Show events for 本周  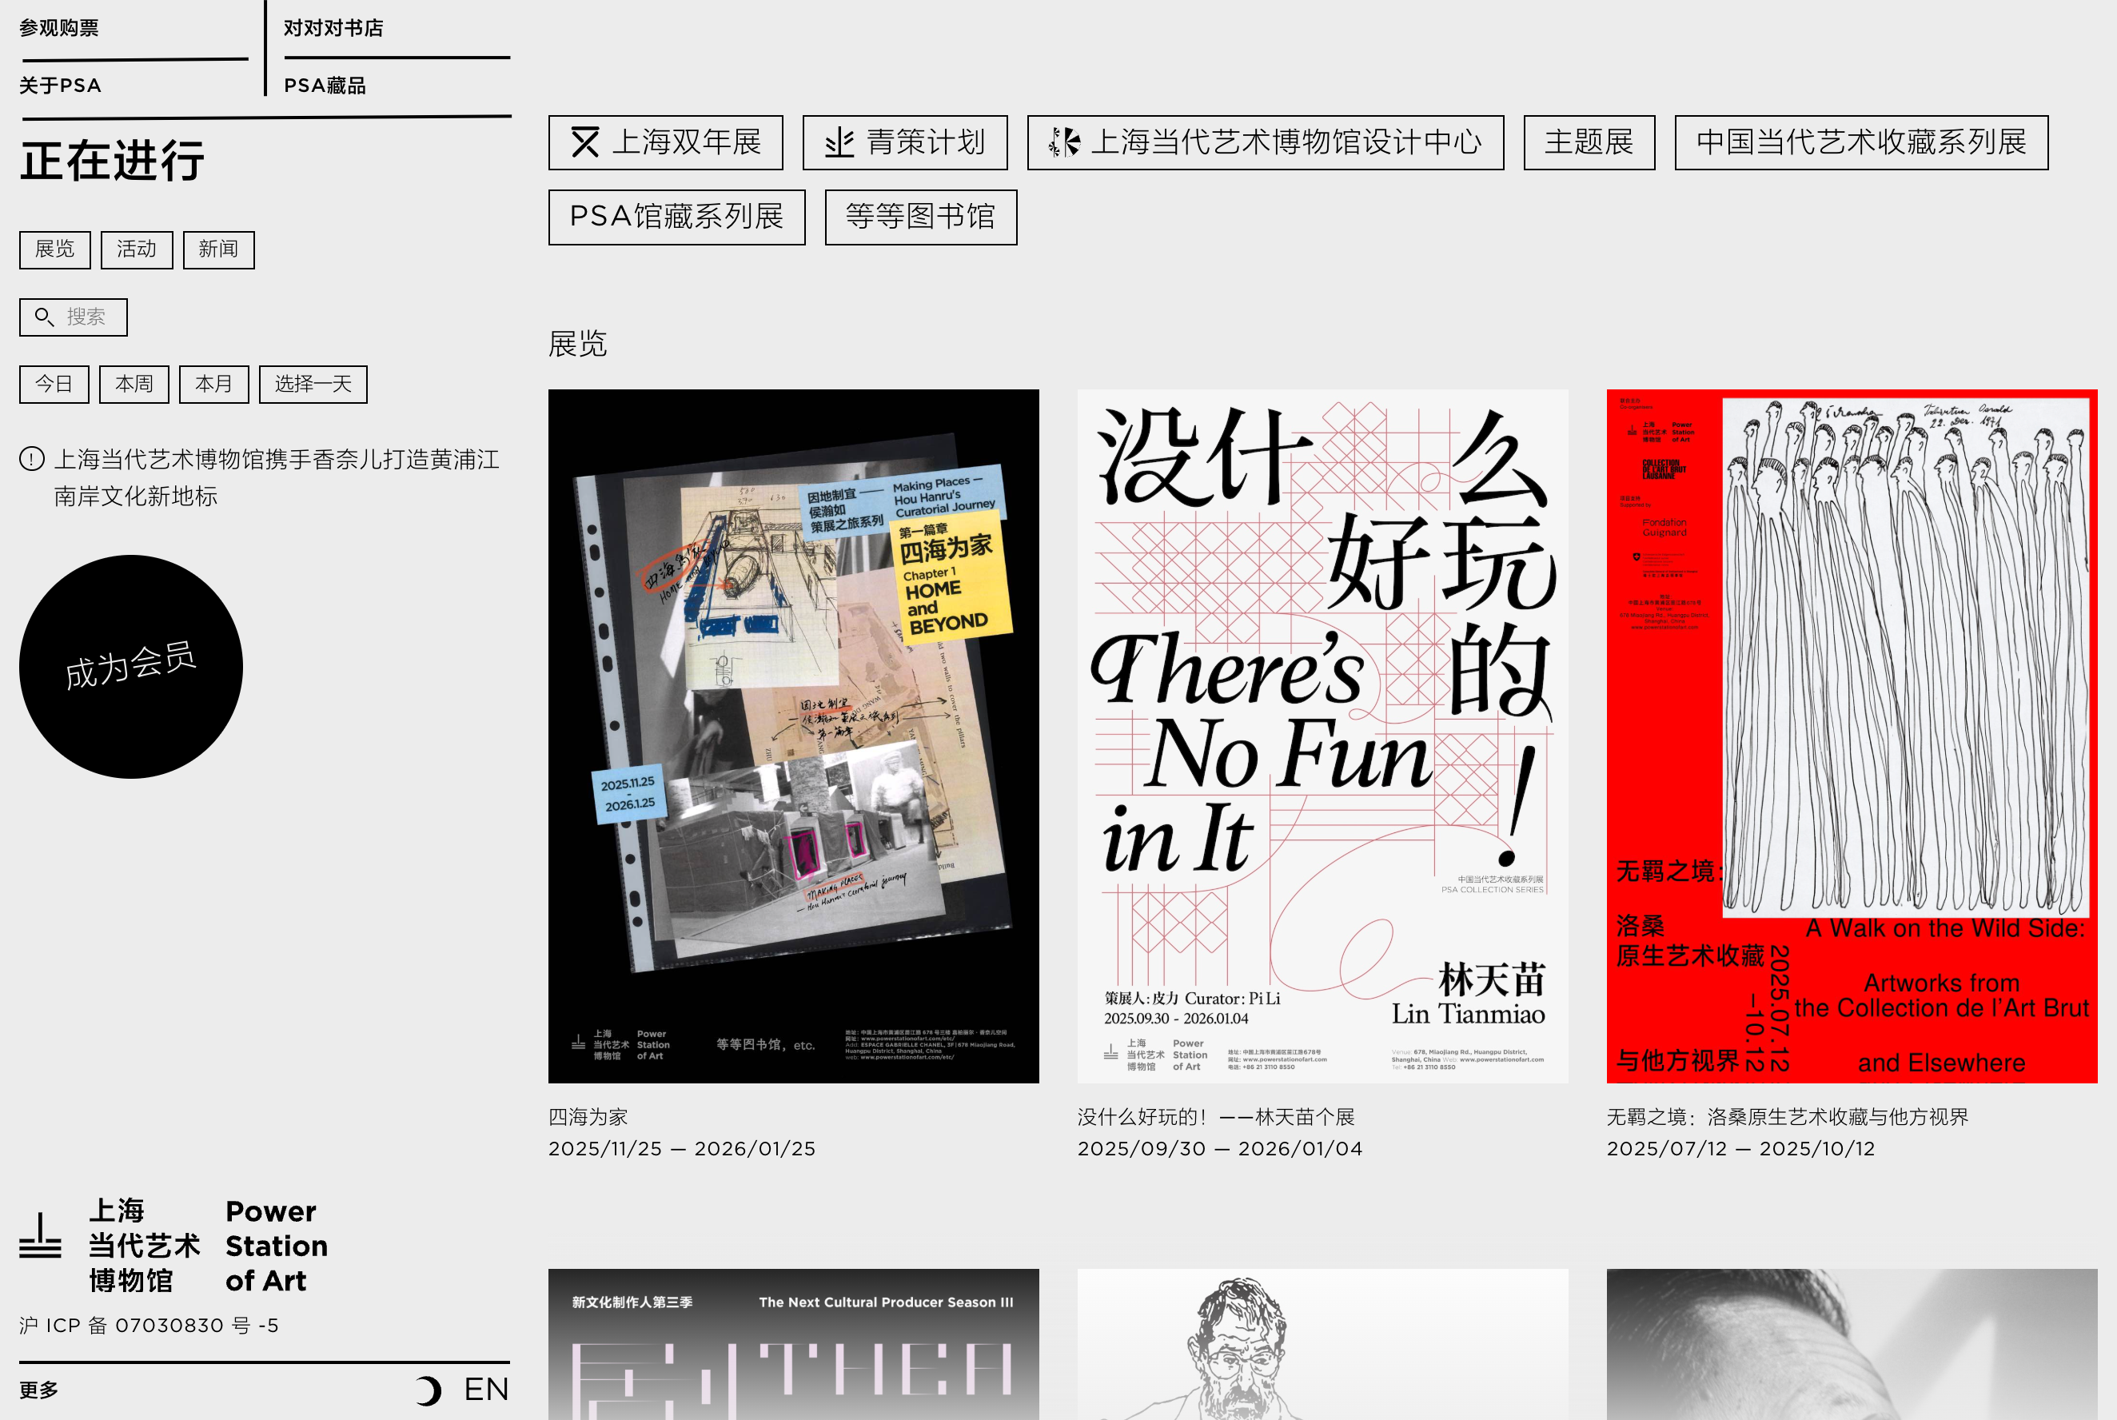point(134,384)
